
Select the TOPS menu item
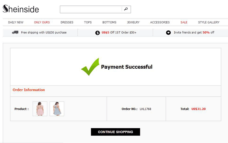(88, 22)
